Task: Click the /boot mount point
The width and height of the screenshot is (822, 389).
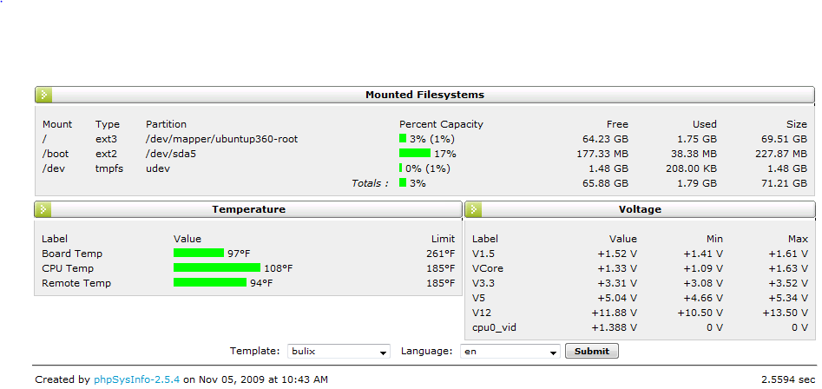Action: coord(56,154)
